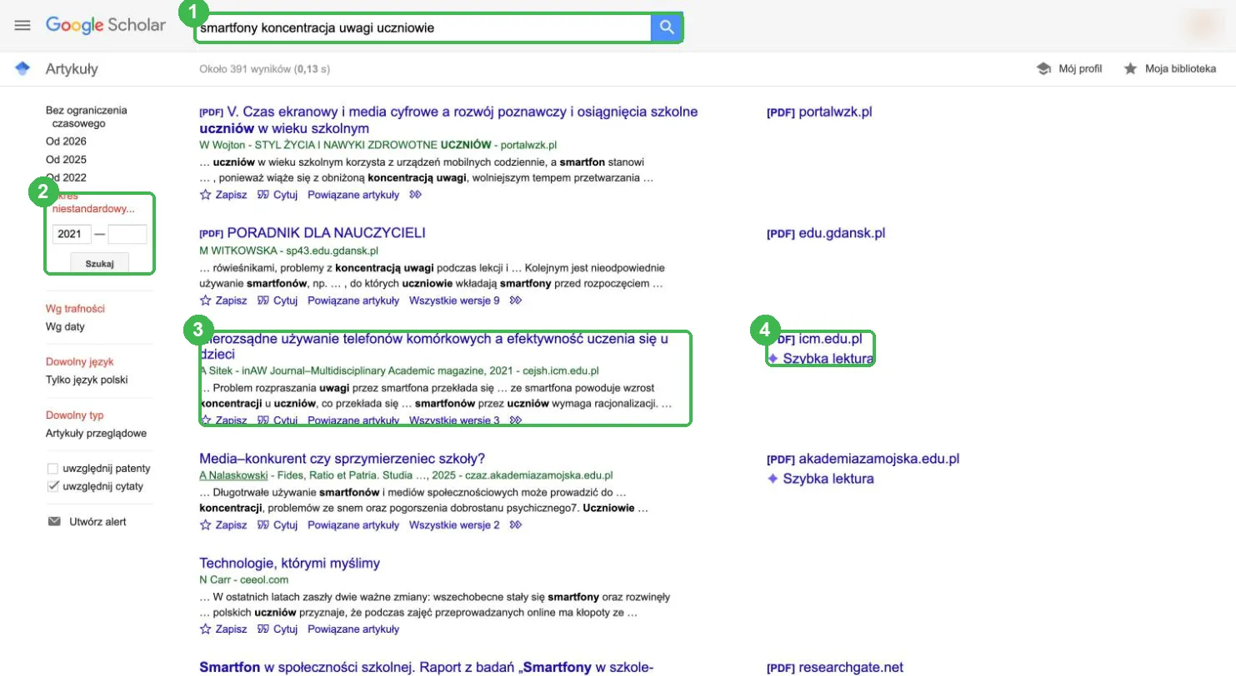
Task: Cite the N Carr article
Action: coord(277,629)
